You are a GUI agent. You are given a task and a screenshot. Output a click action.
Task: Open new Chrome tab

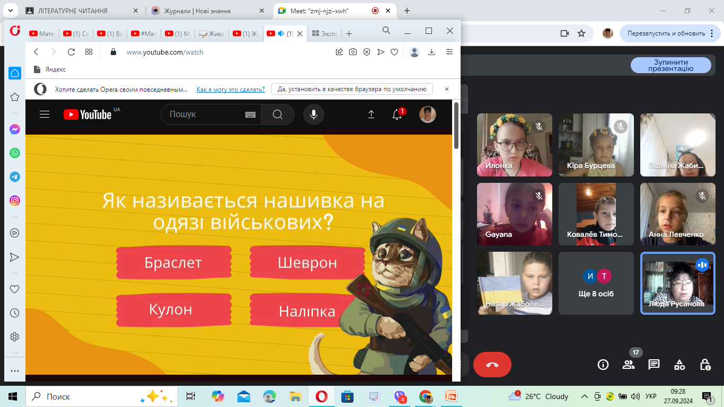407,11
